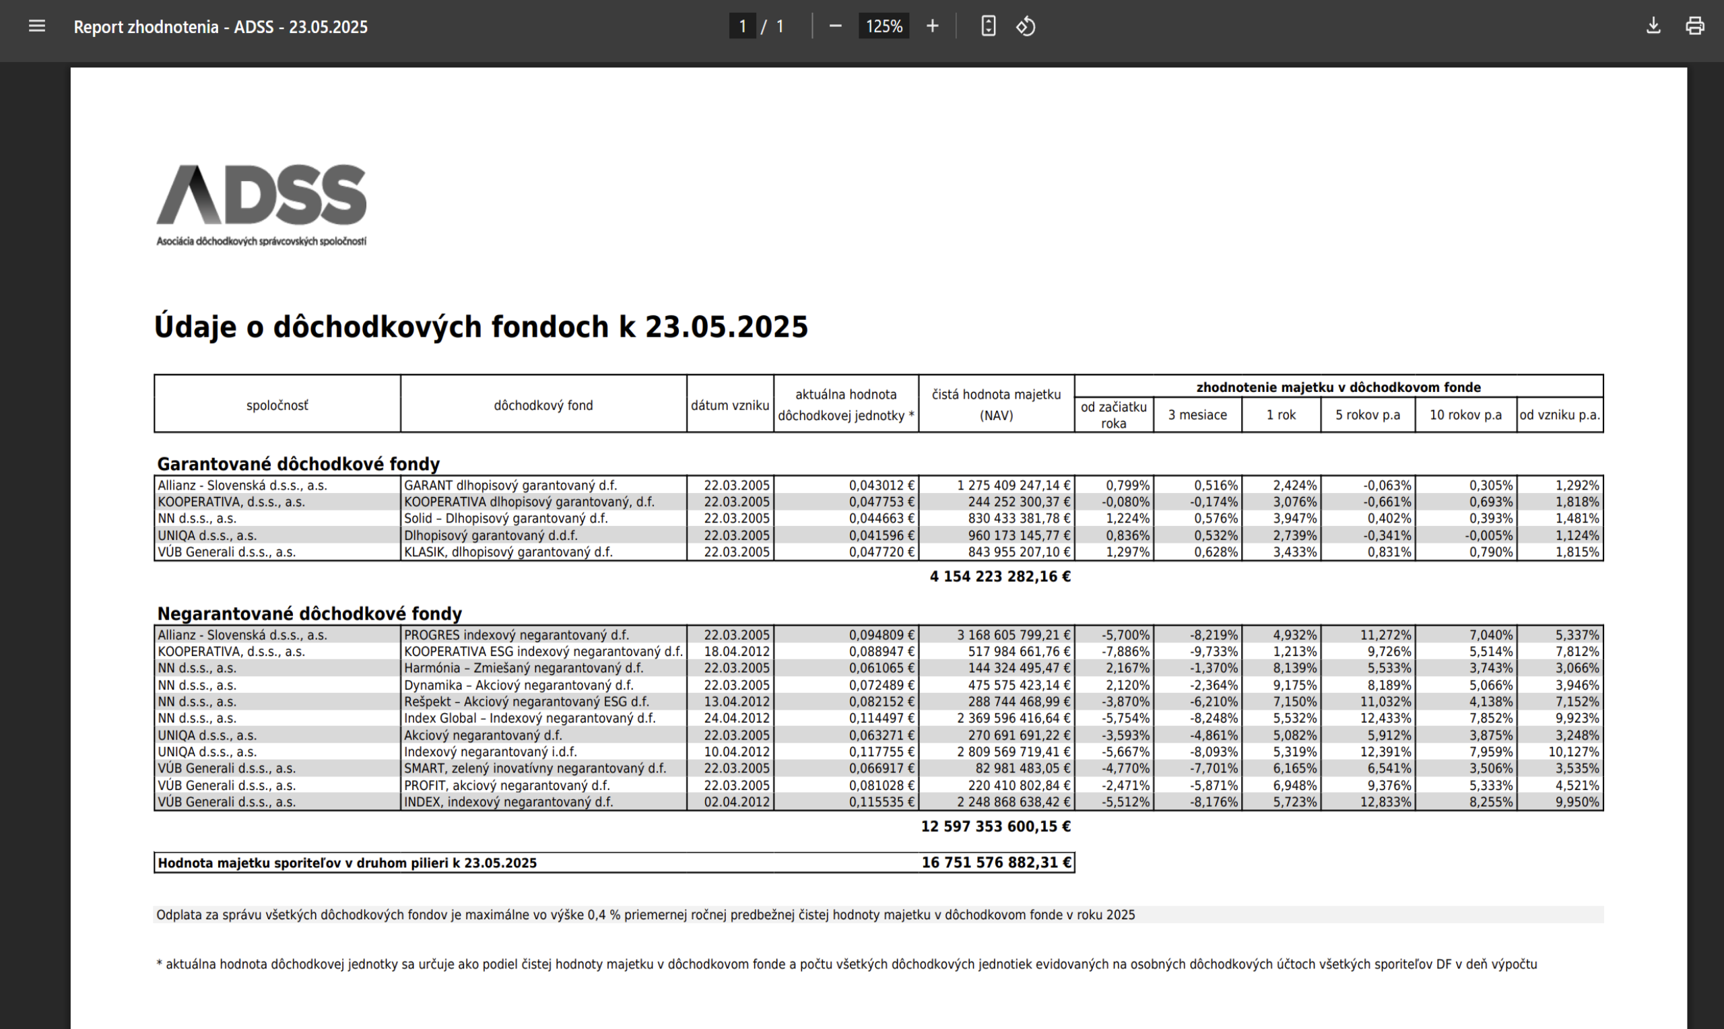Click the unit value 0,043012 €
The width and height of the screenshot is (1724, 1029).
point(882,486)
